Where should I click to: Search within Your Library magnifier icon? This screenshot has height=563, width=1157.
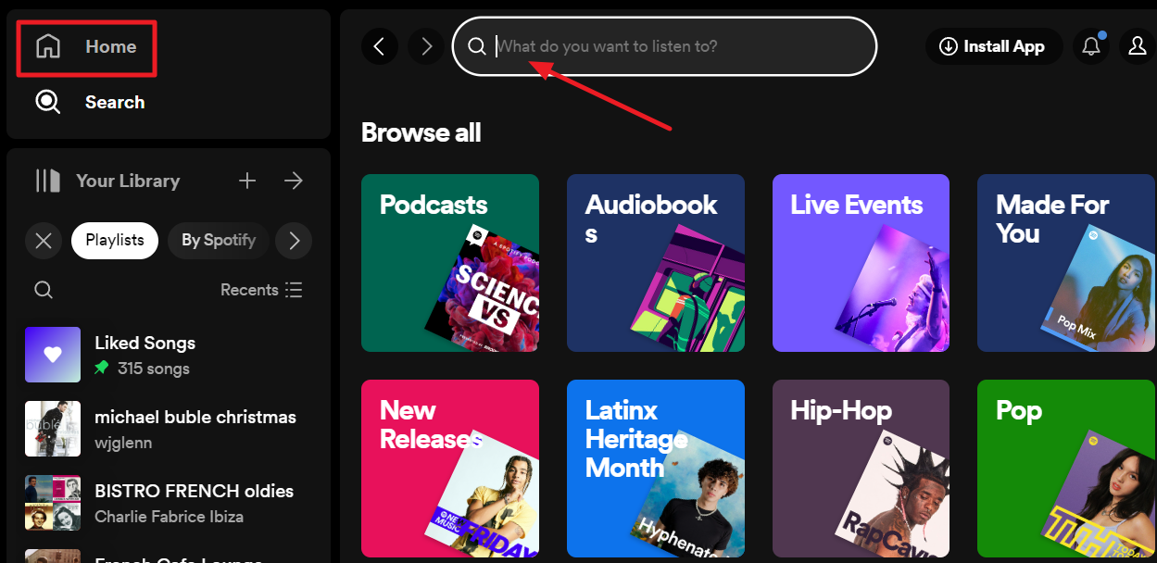[x=44, y=290]
